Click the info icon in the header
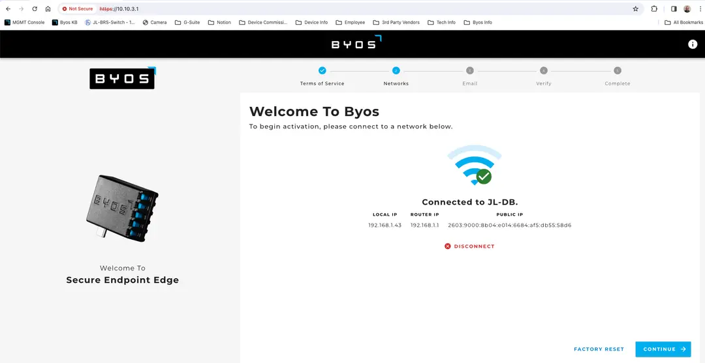The image size is (705, 363). point(693,44)
